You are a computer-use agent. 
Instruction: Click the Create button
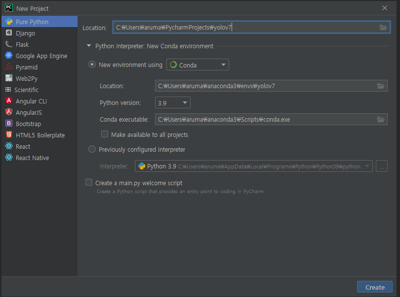pyautogui.click(x=374, y=287)
